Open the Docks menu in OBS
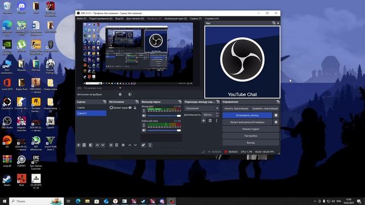 (135, 18)
